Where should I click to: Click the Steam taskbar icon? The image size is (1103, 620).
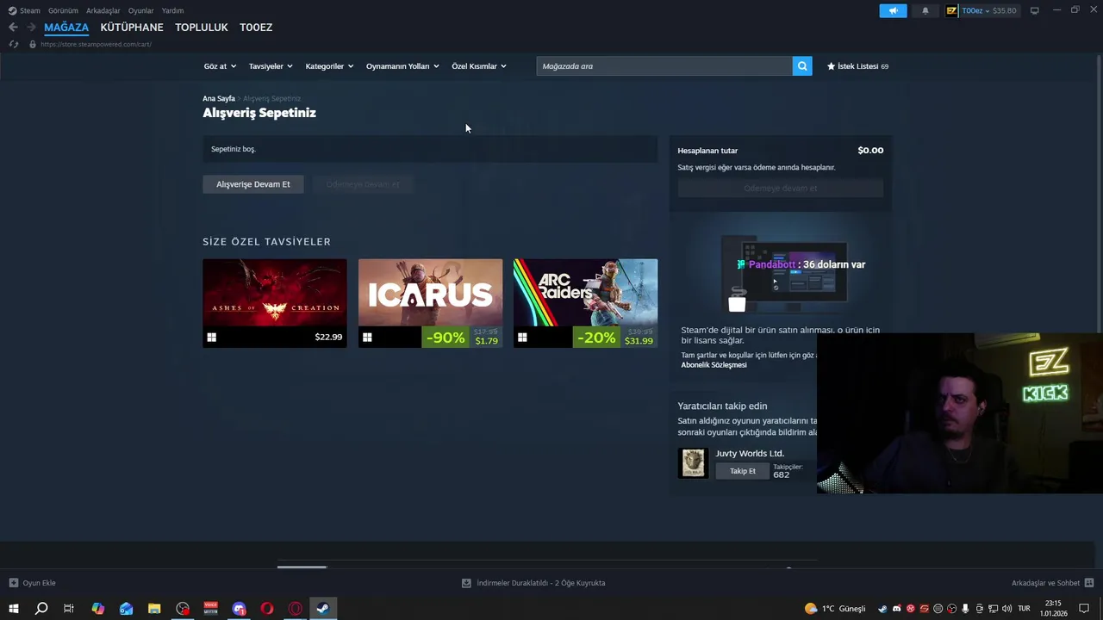323,609
